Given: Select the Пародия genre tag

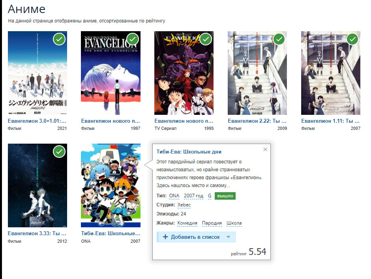Looking at the screenshot, I should coord(212,223).
